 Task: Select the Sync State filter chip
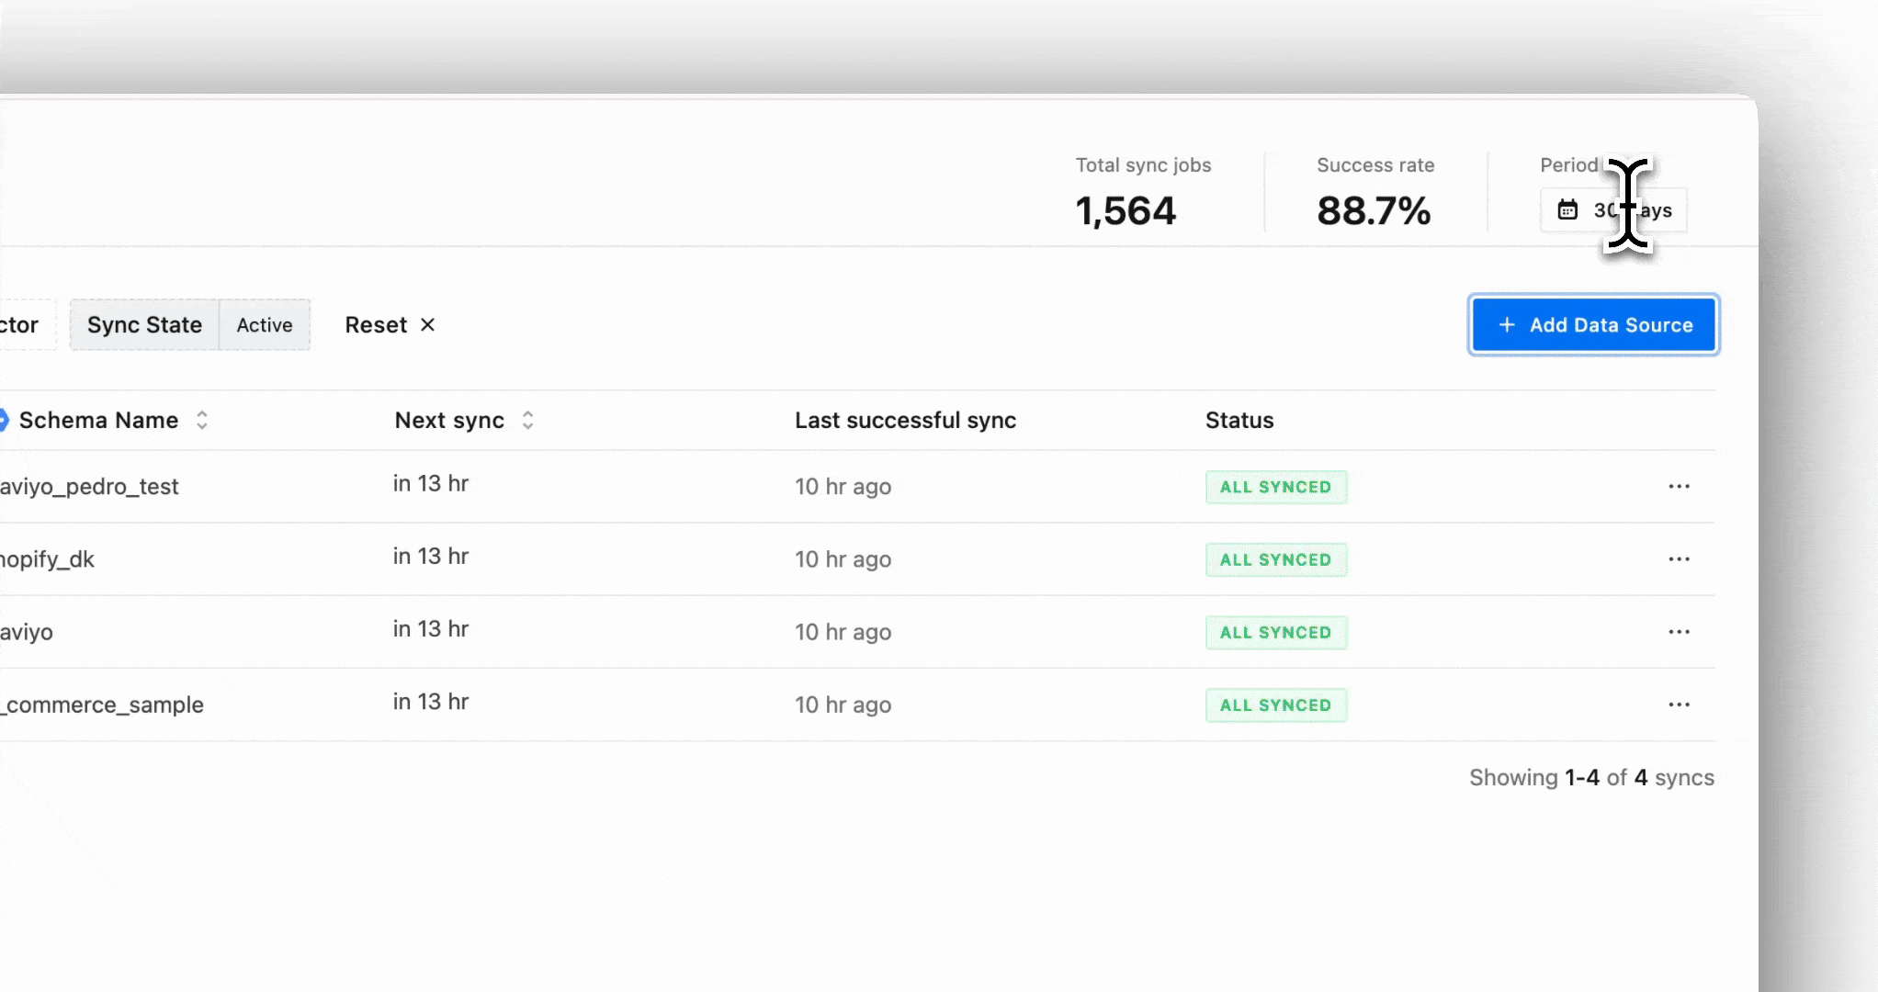pos(143,324)
